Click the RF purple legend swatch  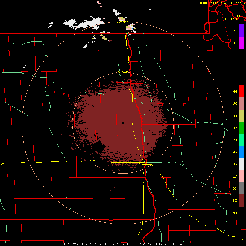[x=241, y=31]
